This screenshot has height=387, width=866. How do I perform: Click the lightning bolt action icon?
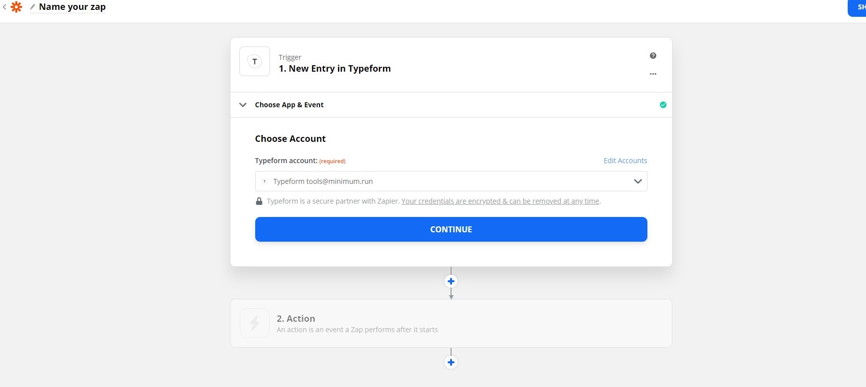(255, 323)
